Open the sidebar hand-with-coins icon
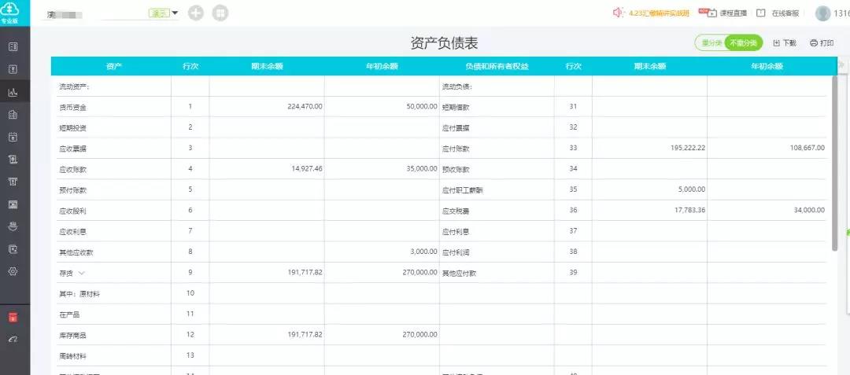This screenshot has width=850, height=375. (13, 226)
